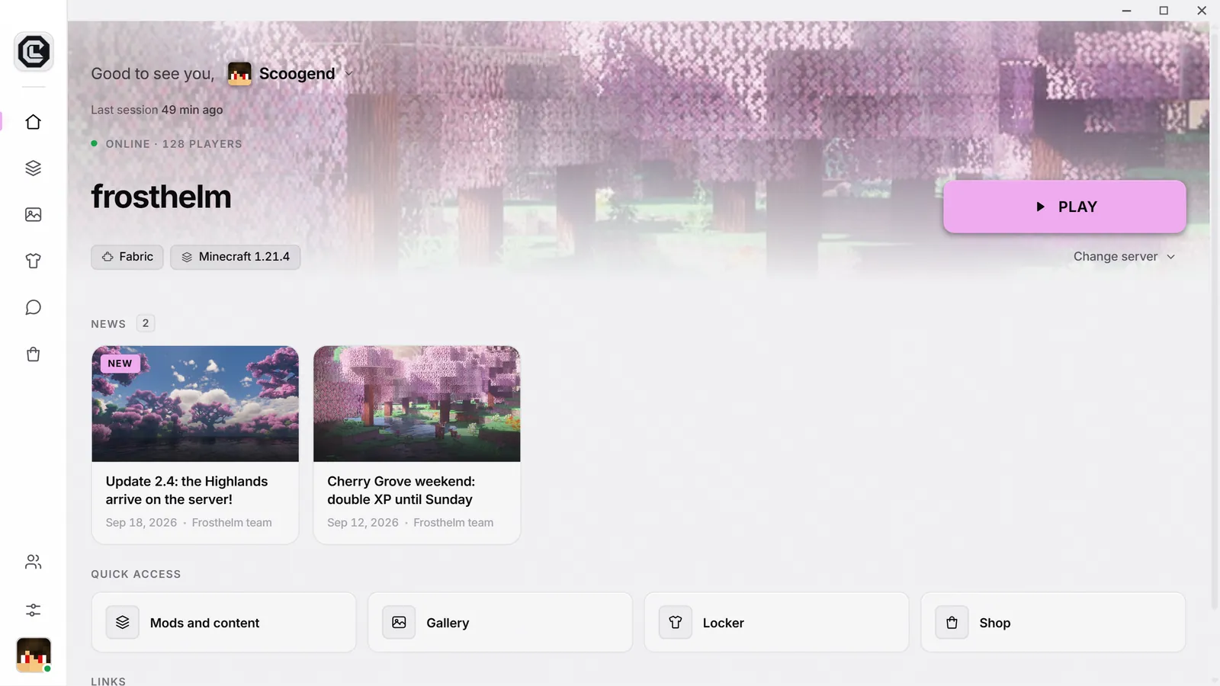This screenshot has height=686, width=1220.
Task: Launch the game with the PLAY button
Action: (x=1064, y=207)
